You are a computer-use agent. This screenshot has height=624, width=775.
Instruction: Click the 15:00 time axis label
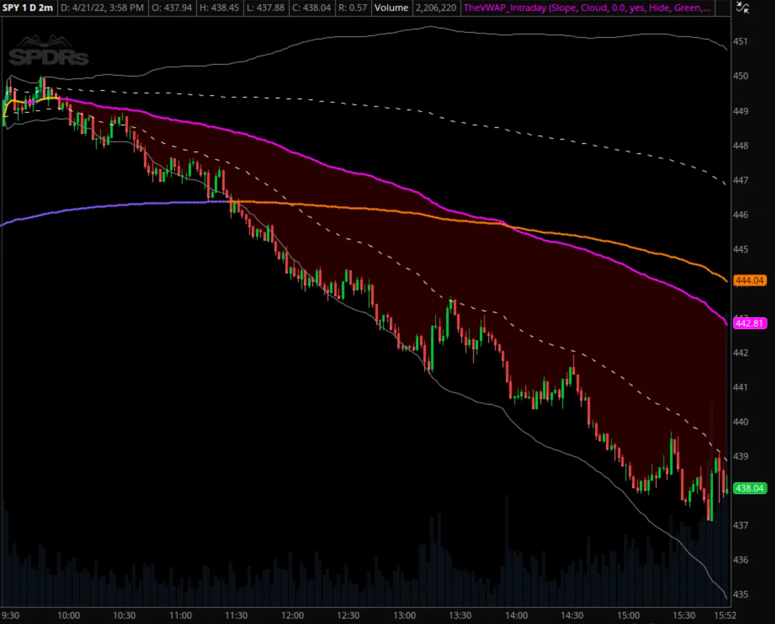point(628,616)
